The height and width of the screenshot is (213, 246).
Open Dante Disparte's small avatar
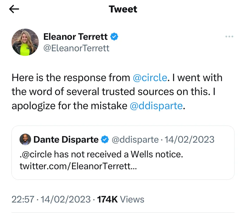click(25, 139)
